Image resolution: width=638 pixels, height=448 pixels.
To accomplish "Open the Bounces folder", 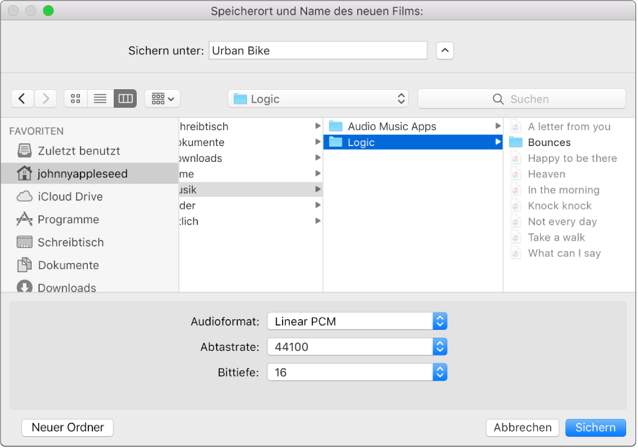I will coord(569,143).
